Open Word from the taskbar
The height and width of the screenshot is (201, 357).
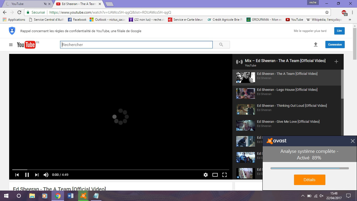71,196
